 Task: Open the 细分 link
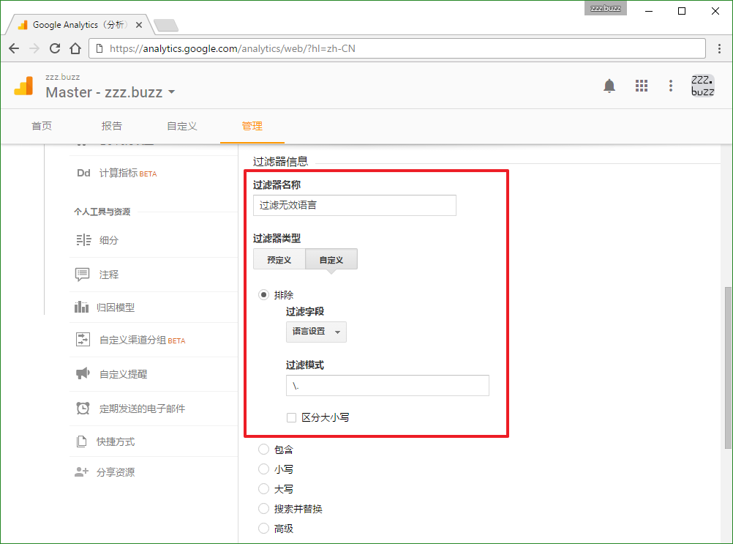[x=109, y=240]
